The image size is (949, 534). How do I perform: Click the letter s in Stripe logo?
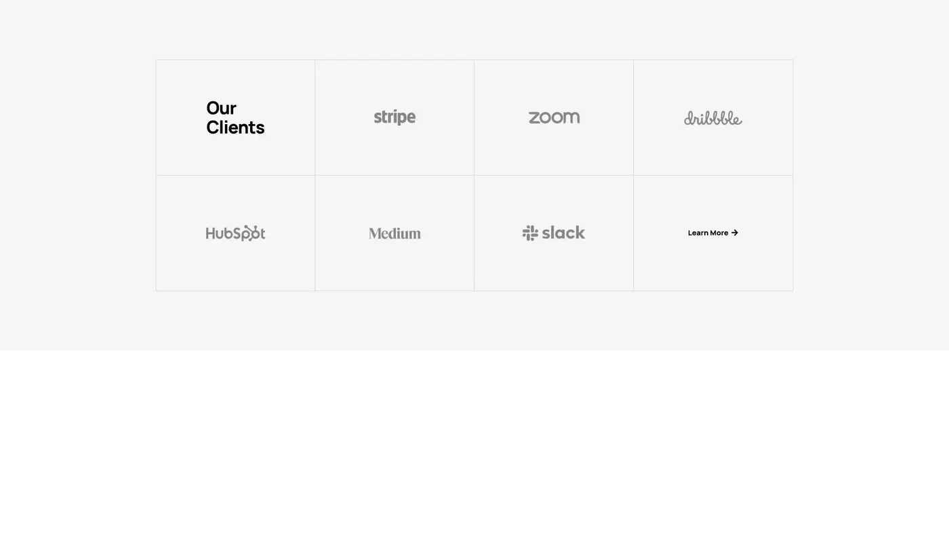coord(378,118)
